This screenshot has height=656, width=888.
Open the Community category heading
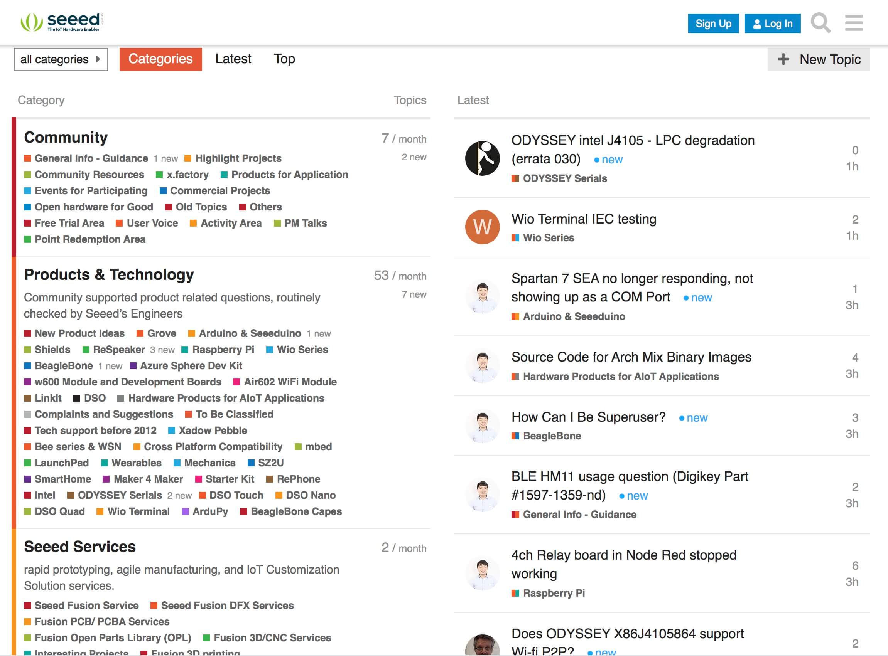(x=66, y=137)
